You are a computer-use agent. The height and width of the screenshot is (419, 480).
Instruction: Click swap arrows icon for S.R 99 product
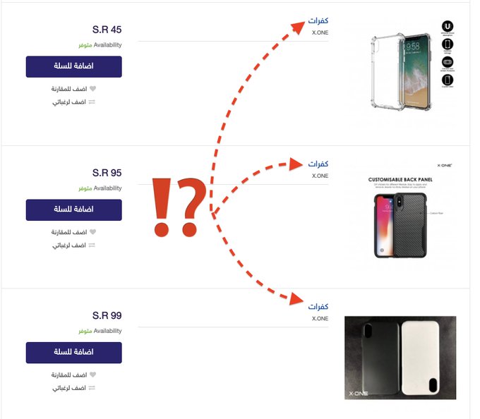[92, 388]
